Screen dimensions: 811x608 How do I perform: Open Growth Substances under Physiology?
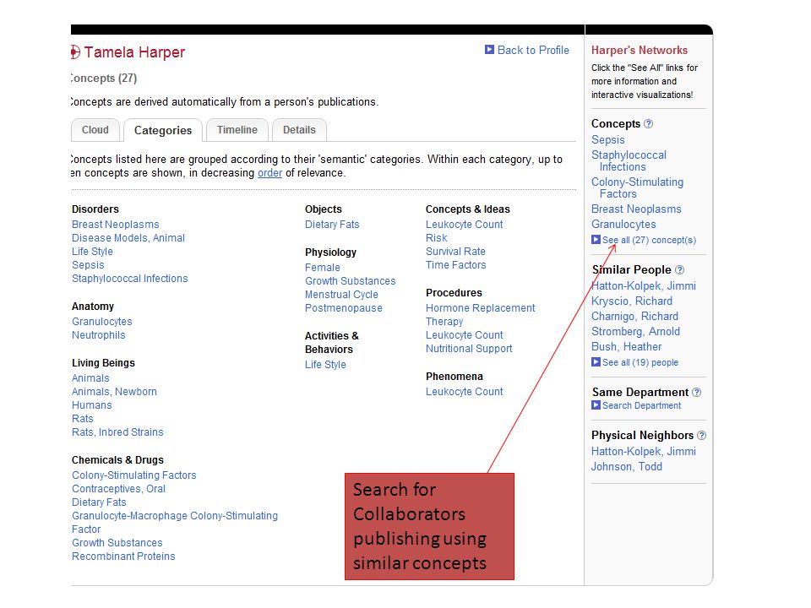350,280
